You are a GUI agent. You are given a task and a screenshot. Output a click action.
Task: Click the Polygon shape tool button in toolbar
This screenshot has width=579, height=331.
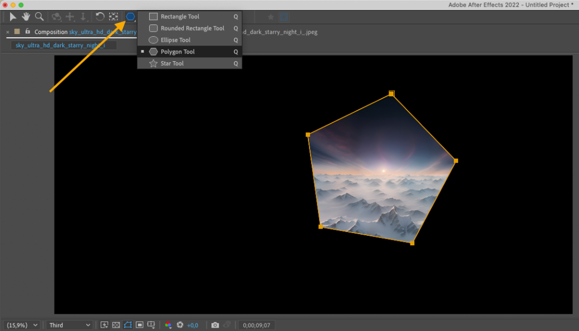click(x=130, y=17)
